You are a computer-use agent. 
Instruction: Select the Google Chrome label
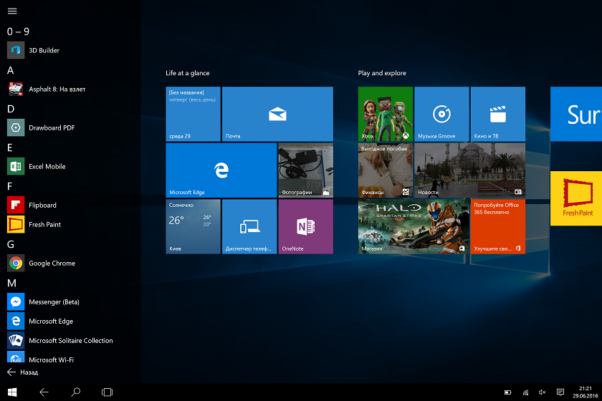click(52, 264)
